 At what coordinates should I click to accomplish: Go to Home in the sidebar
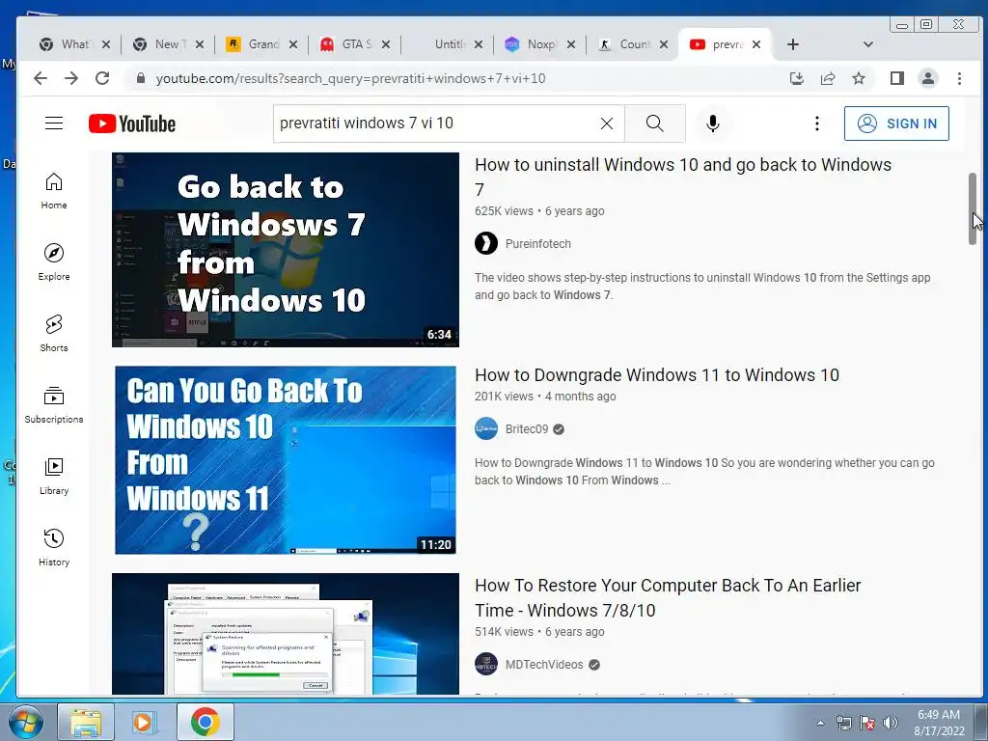click(54, 192)
